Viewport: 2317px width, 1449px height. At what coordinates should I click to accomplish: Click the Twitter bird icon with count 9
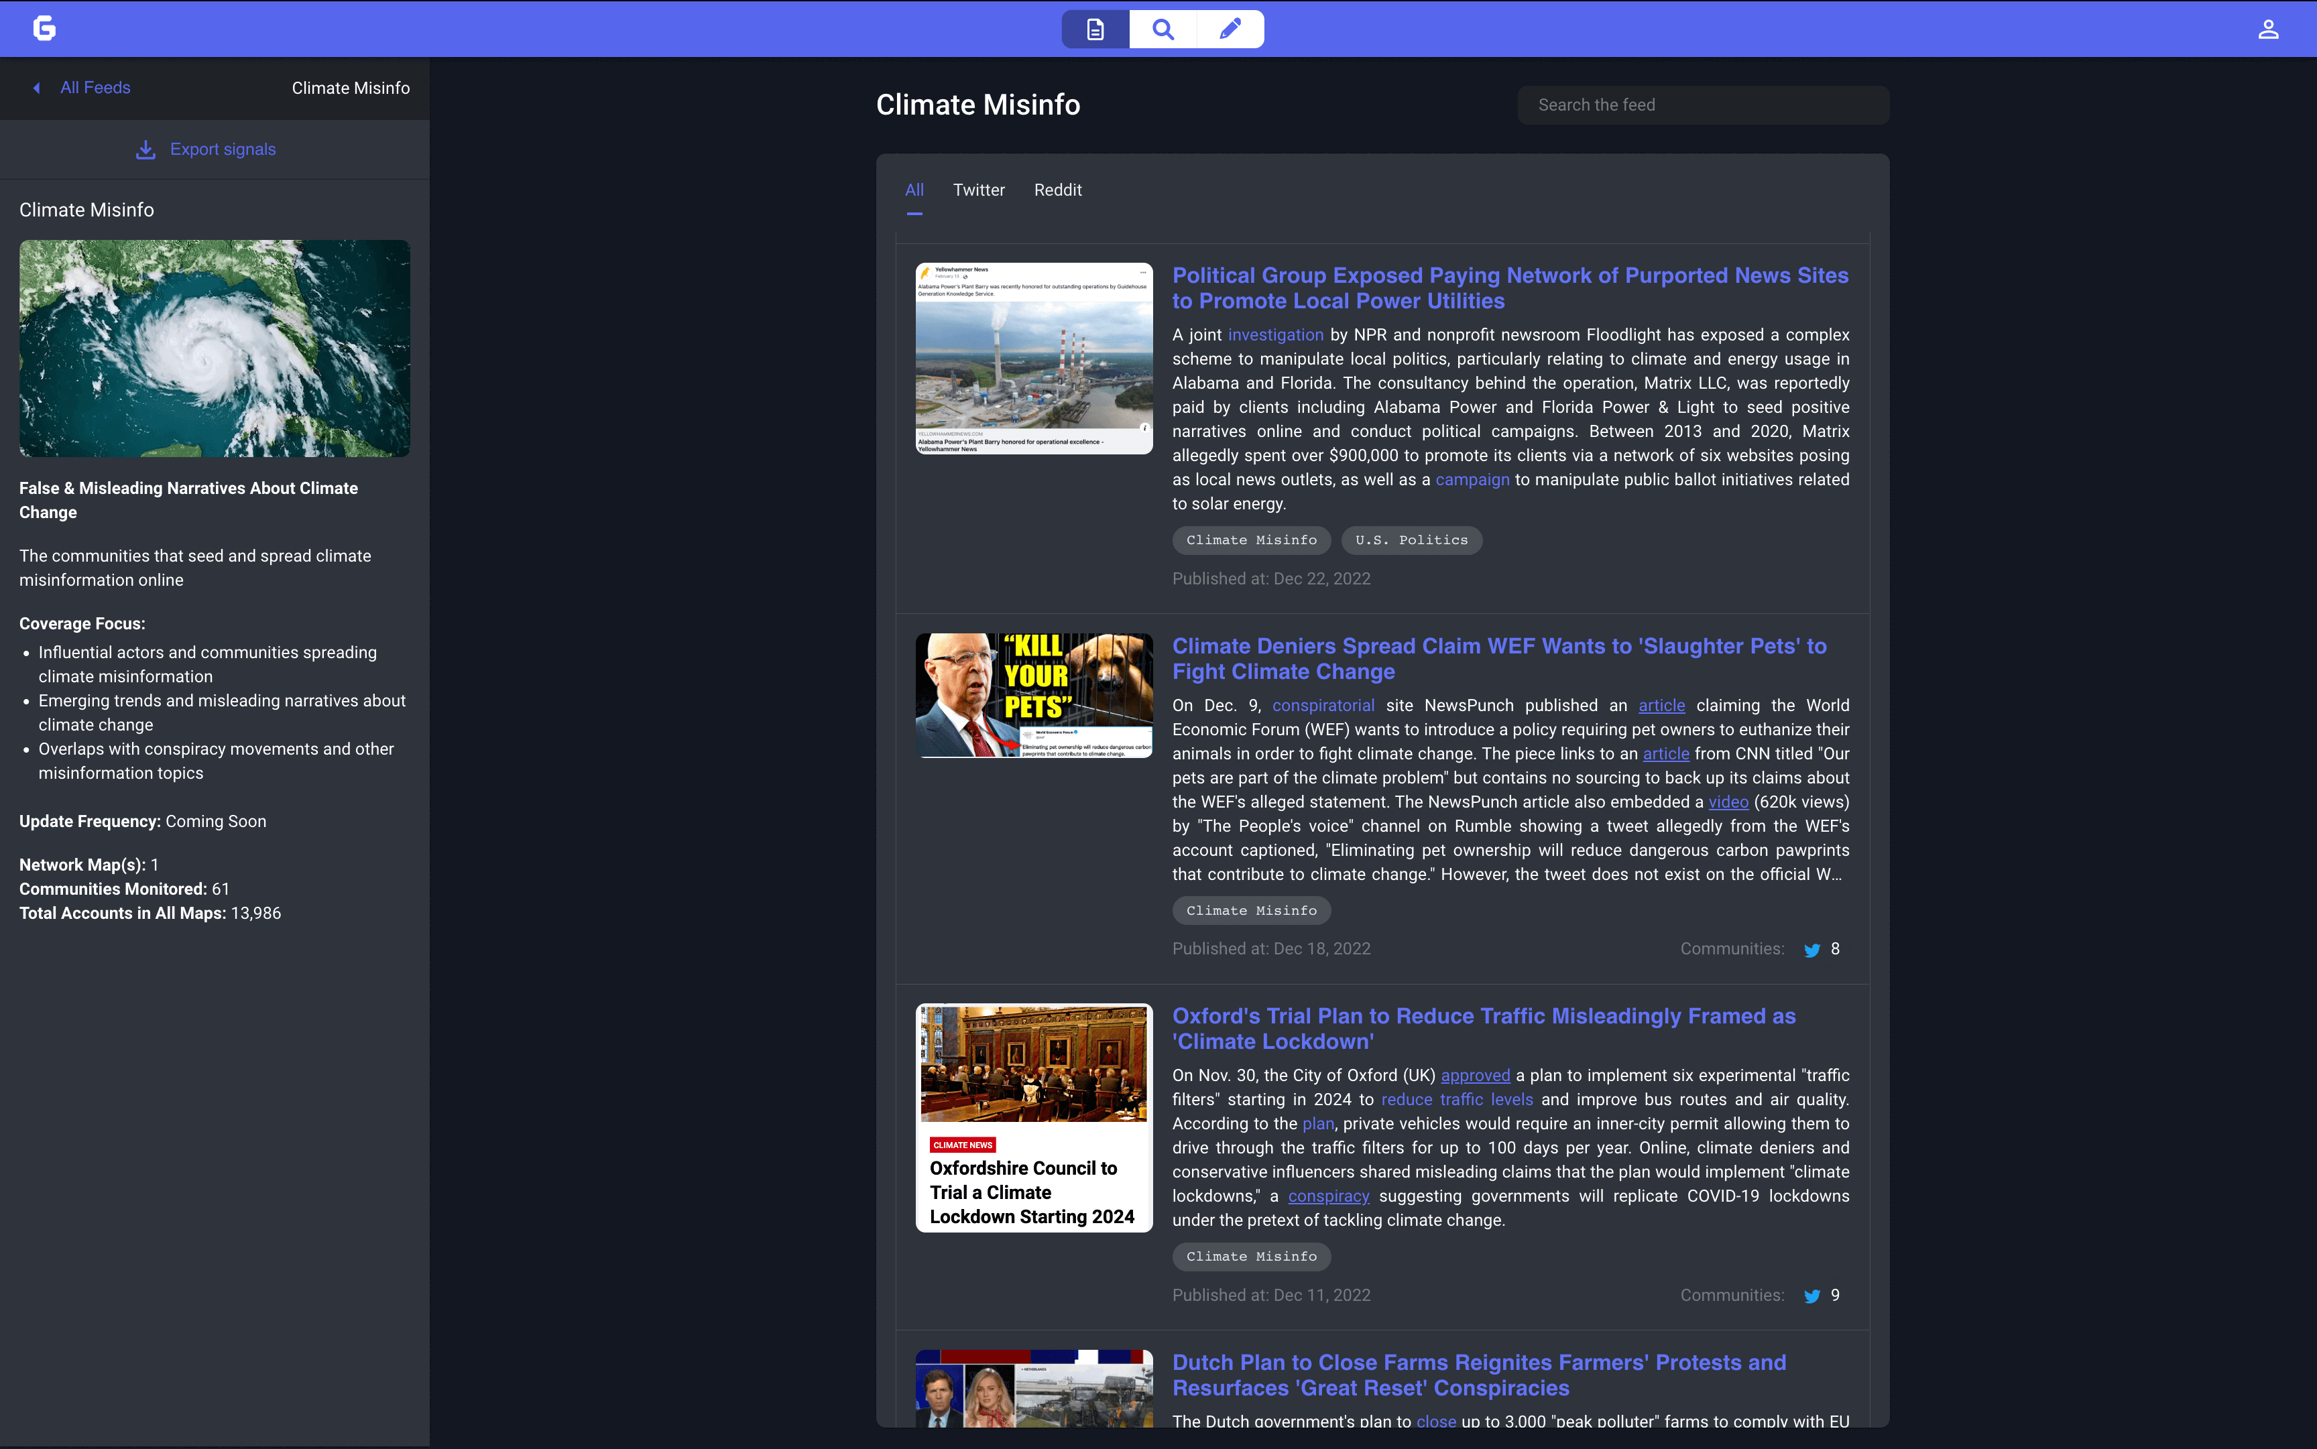tap(1811, 1296)
